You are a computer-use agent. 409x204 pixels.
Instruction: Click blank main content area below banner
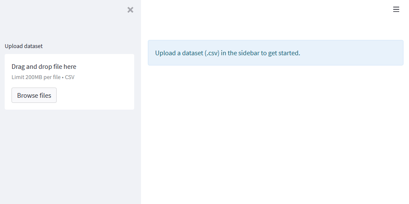click(x=275, y=136)
